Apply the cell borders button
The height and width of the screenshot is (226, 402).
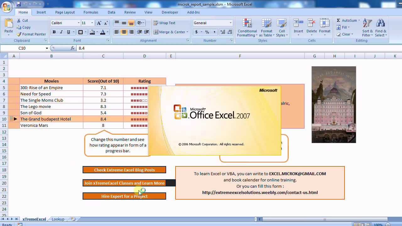80,32
